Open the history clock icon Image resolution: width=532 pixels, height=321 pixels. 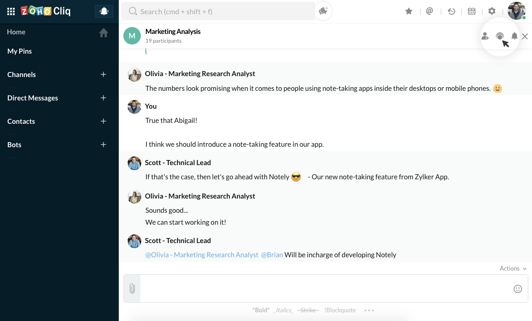point(451,11)
